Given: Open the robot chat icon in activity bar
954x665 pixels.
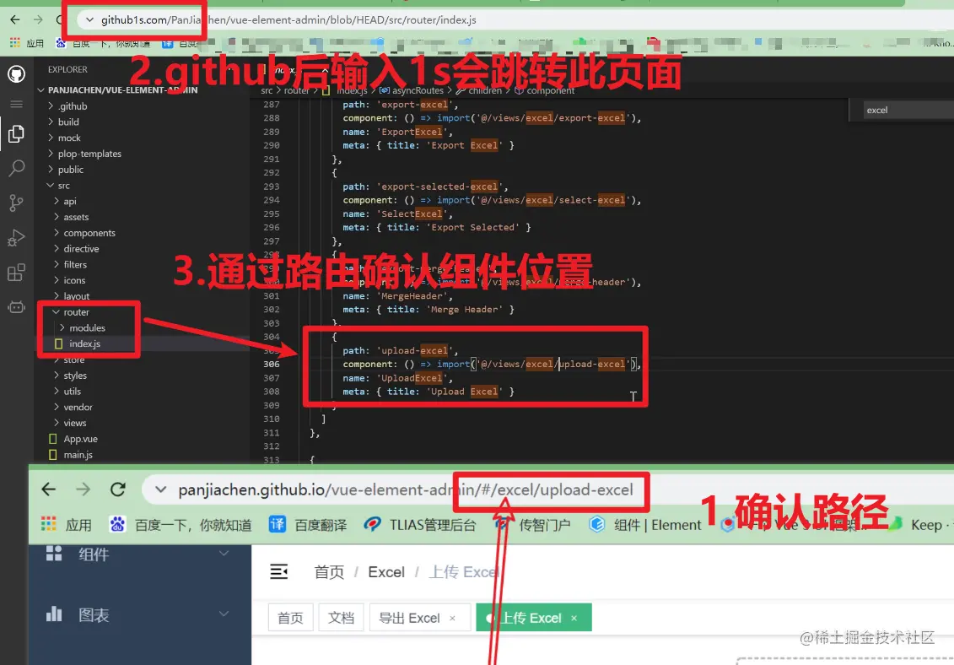Looking at the screenshot, I should click(16, 306).
